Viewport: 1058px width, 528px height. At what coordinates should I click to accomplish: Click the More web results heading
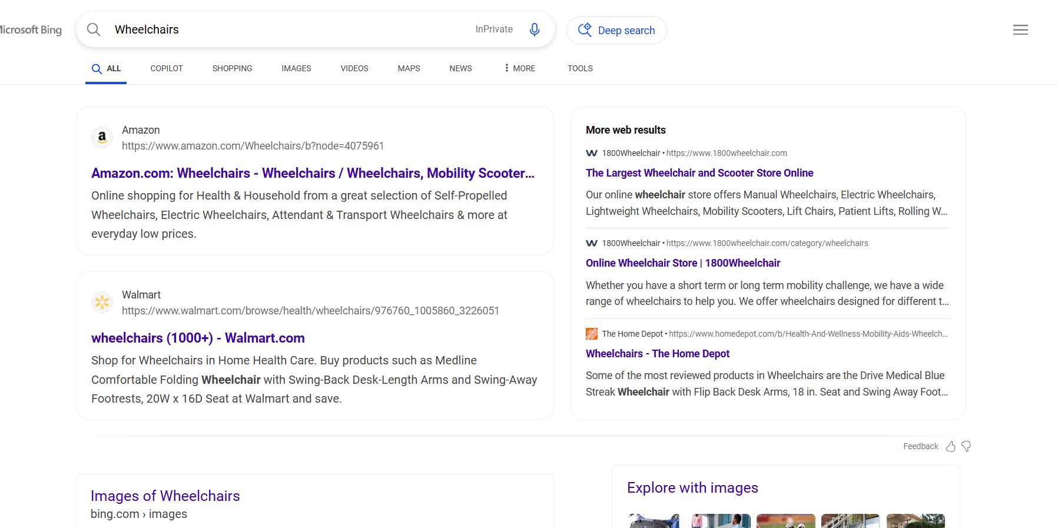626,130
